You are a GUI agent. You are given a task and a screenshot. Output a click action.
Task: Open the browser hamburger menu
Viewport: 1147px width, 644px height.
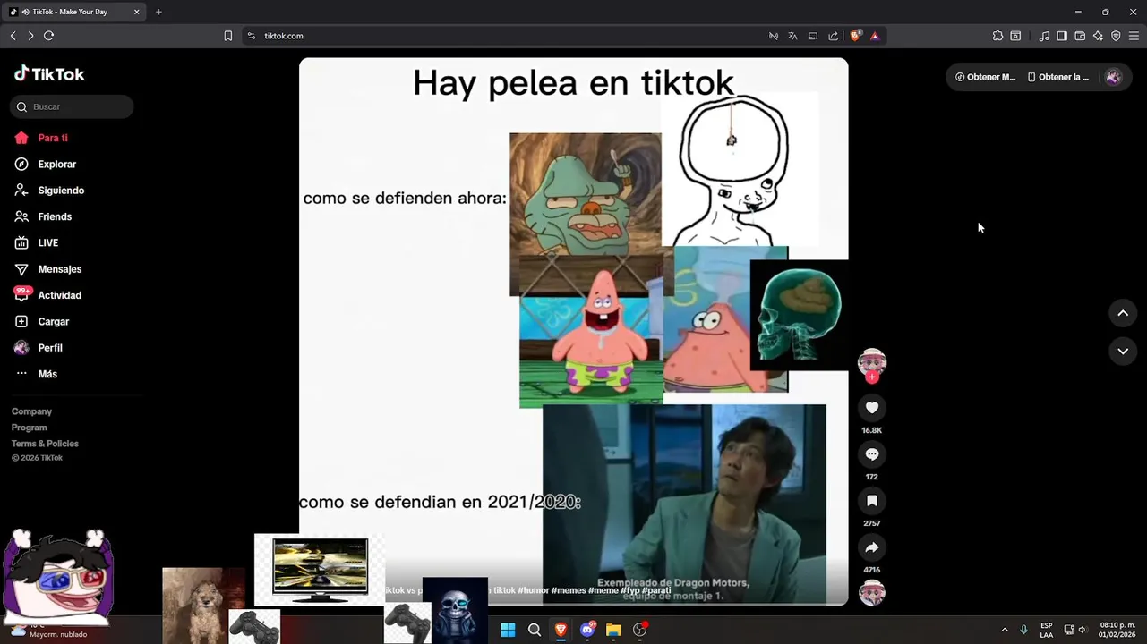coord(1134,36)
